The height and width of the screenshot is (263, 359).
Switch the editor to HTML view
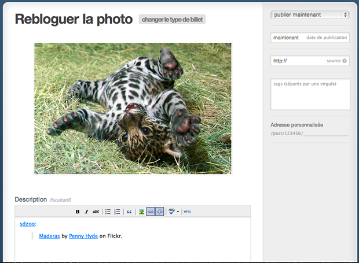187,212
